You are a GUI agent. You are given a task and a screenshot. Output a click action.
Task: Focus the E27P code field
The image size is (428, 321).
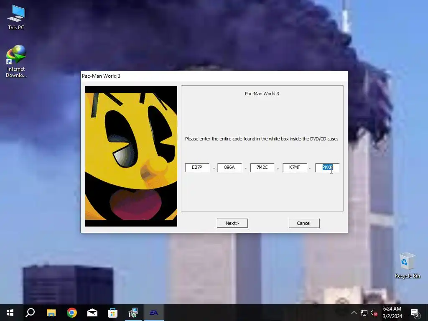pos(197,168)
